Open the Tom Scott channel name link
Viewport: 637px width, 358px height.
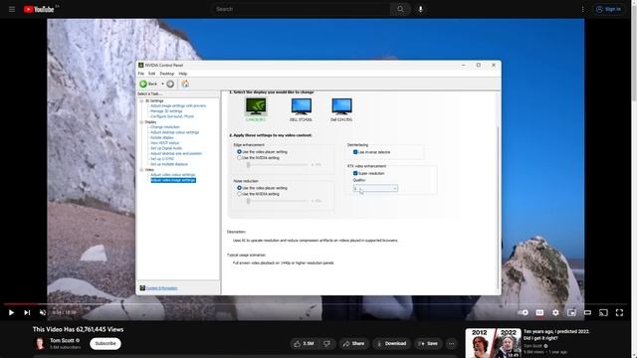(x=62, y=340)
